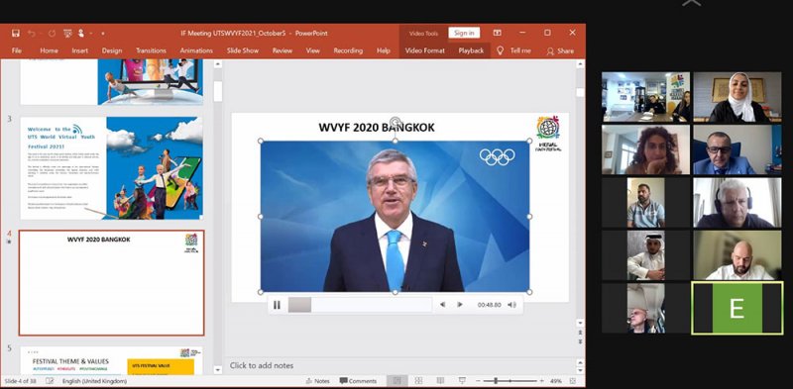Go to next slide using double-arrow down
Screen dimensions: 793x389
[x=580, y=342]
